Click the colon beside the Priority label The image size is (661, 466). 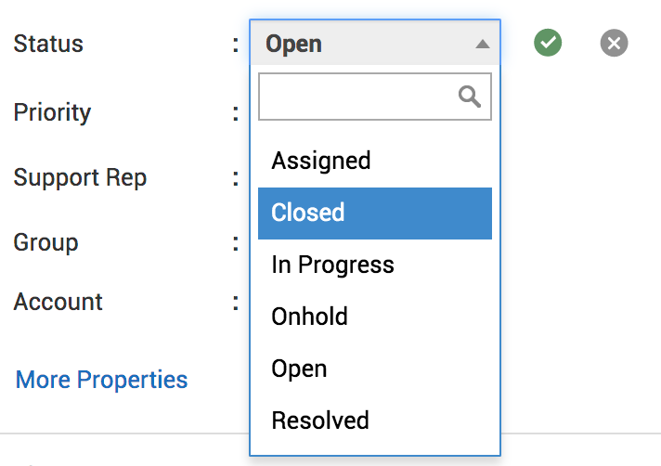(x=236, y=113)
